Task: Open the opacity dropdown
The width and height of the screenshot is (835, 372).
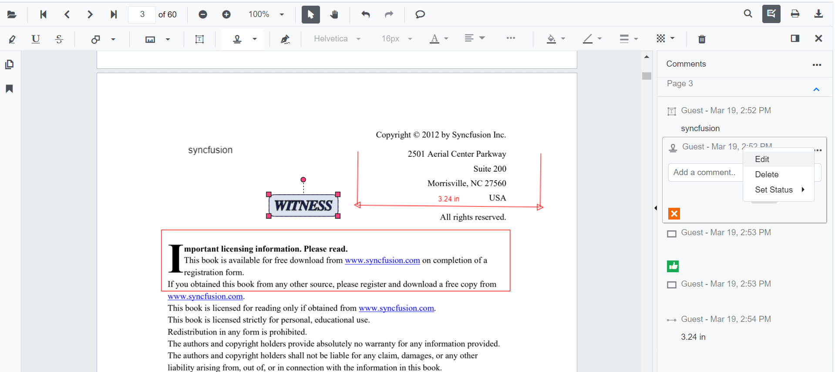Action: click(666, 38)
